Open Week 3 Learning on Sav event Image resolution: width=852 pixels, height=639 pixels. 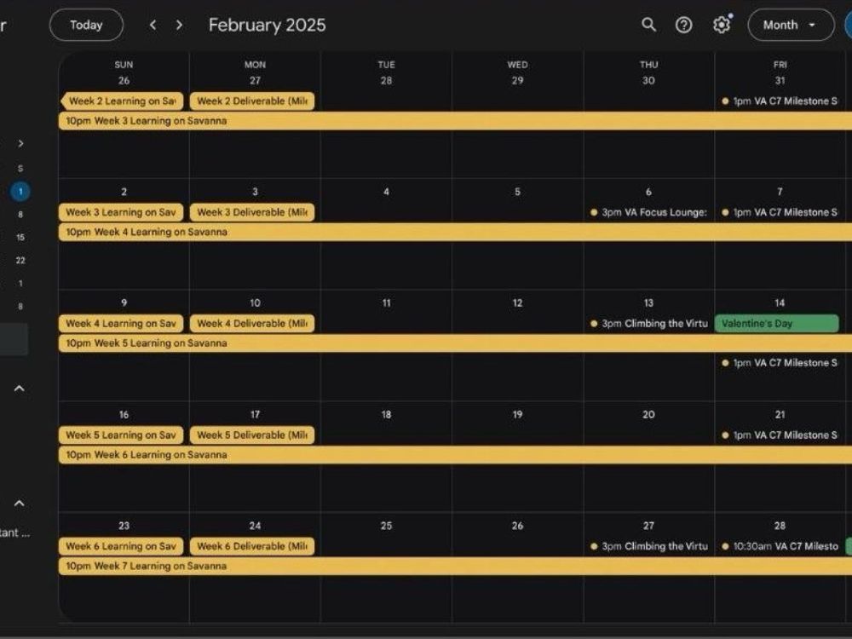121,212
